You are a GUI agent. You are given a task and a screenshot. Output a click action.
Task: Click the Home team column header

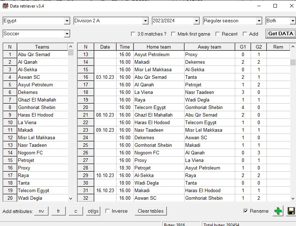(159, 47)
